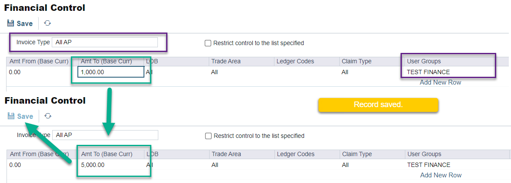
Task: Tick the bottom 'Restrict control to the list specified' checkbox
Action: (208, 136)
